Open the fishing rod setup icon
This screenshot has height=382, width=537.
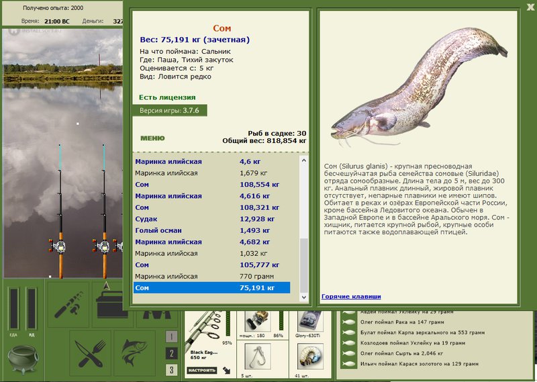tap(68, 304)
